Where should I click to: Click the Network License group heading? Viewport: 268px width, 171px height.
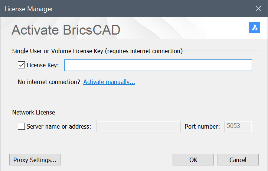[33, 112]
